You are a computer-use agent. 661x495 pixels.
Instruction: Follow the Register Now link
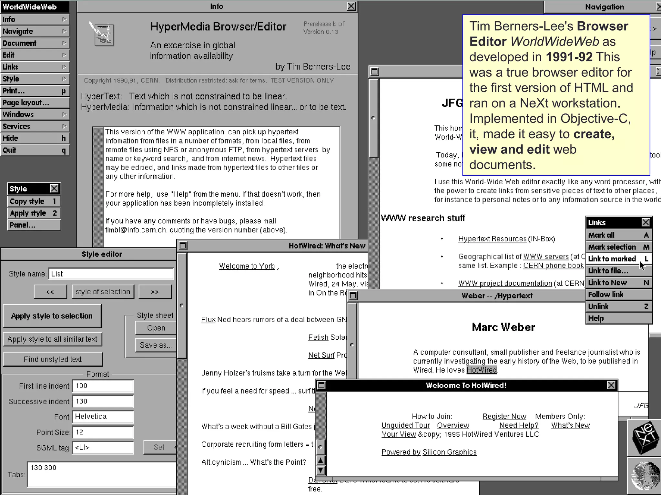[x=504, y=416]
